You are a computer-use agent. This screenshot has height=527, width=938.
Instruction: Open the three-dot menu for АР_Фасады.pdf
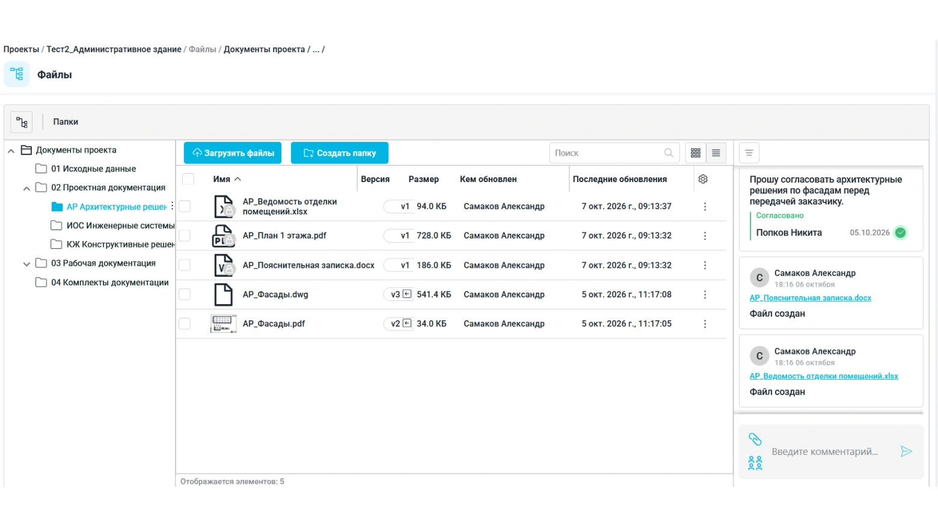coord(705,324)
